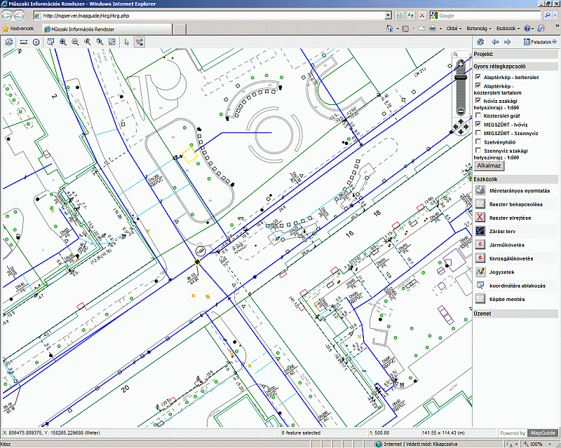
Task: Open the Biztonság dropdown in command bar
Action: (479, 29)
